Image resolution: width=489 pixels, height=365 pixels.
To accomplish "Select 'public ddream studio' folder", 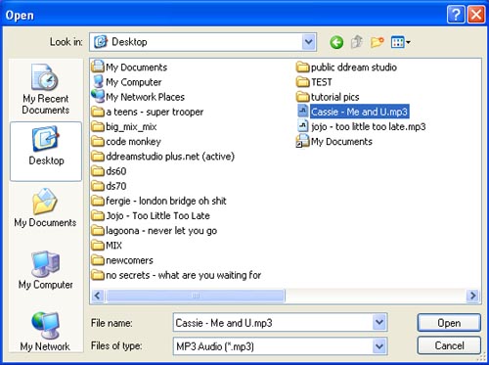I will pyautogui.click(x=346, y=68).
